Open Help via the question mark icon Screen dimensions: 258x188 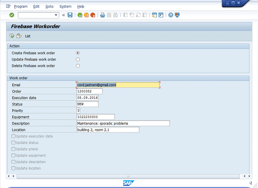point(171,15)
